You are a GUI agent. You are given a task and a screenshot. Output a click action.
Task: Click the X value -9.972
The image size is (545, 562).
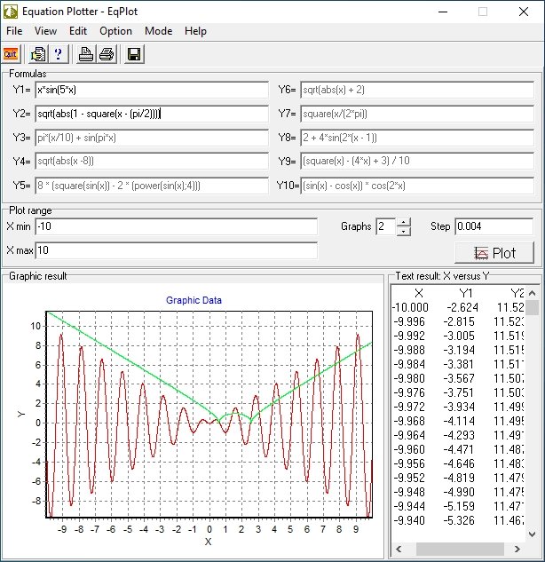click(x=409, y=407)
